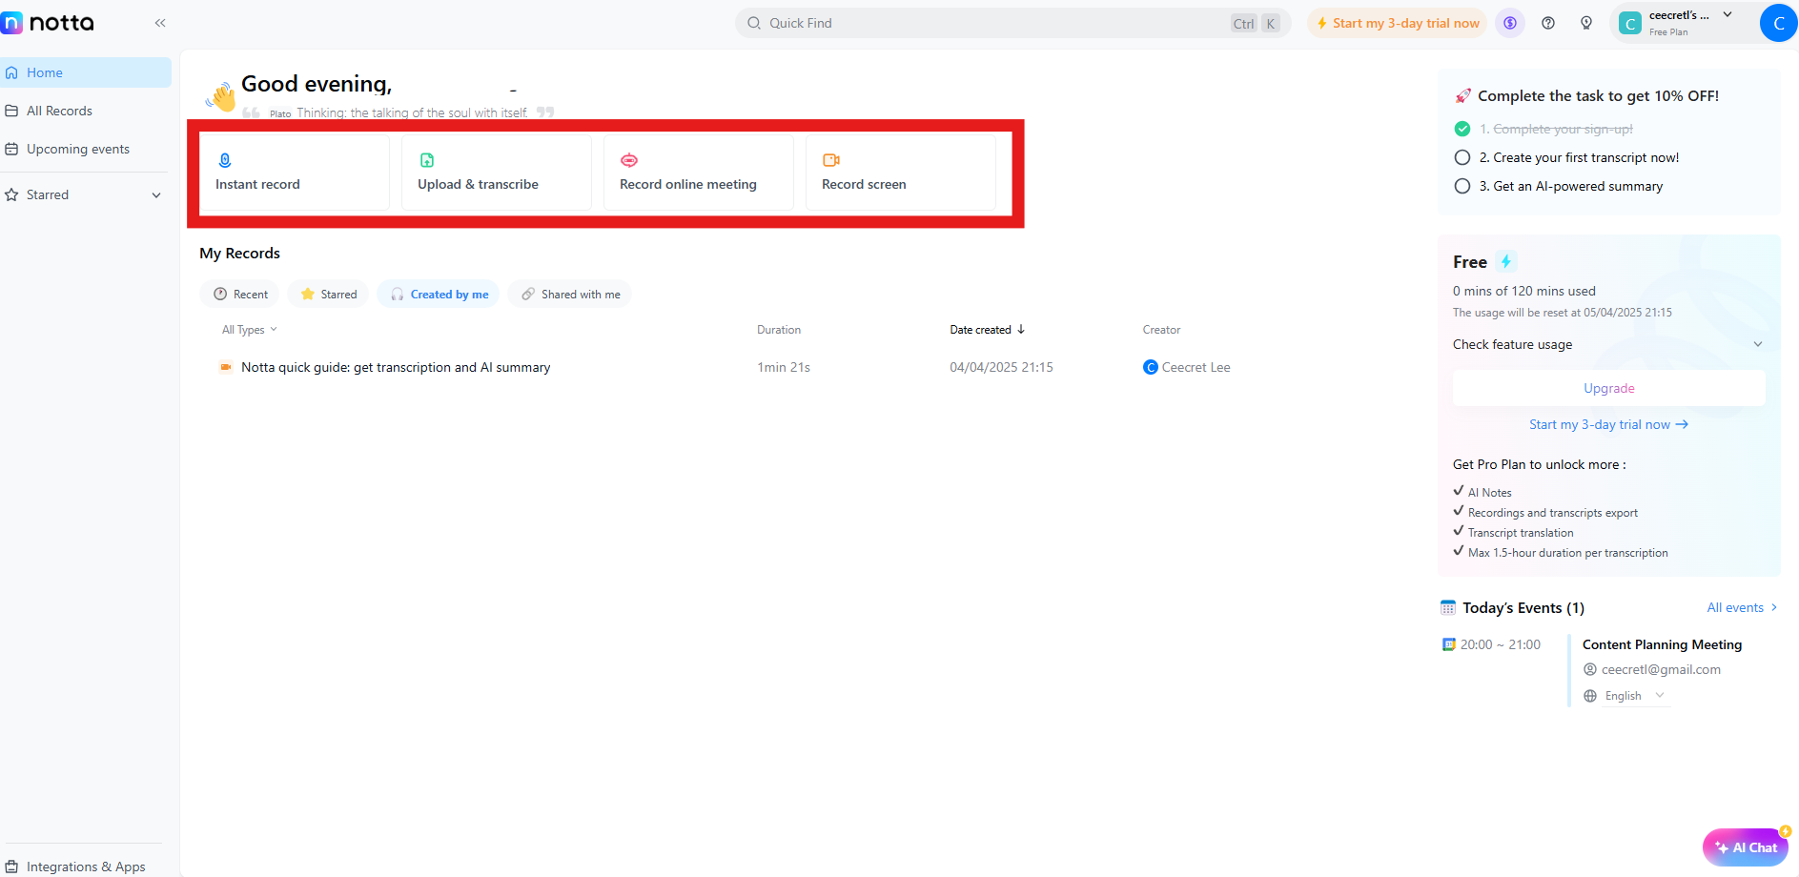
Task: Switch to the Shared with me tab
Action: (569, 294)
